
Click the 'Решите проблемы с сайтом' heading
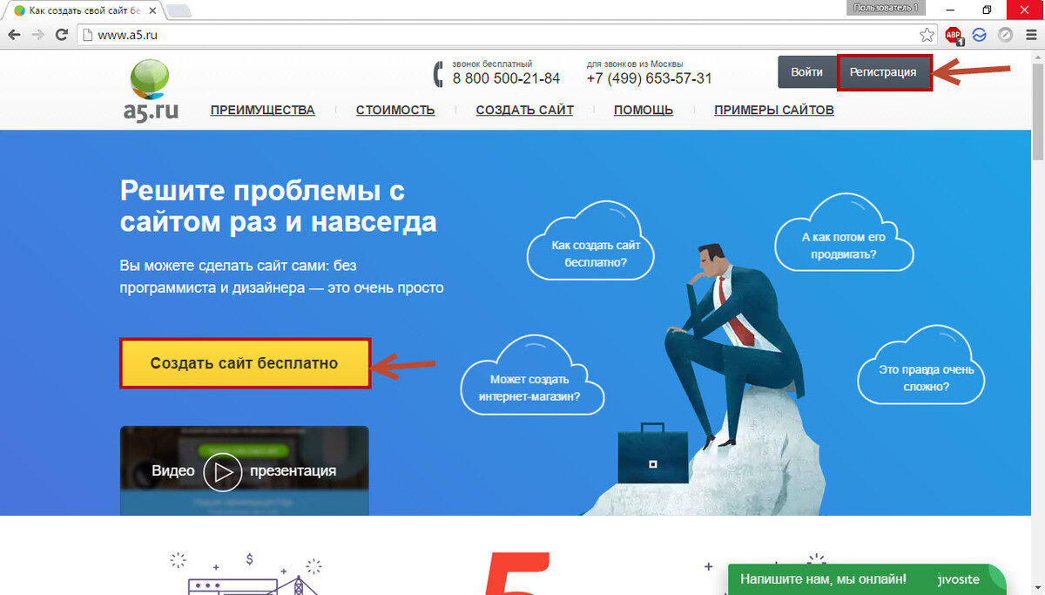(x=278, y=206)
